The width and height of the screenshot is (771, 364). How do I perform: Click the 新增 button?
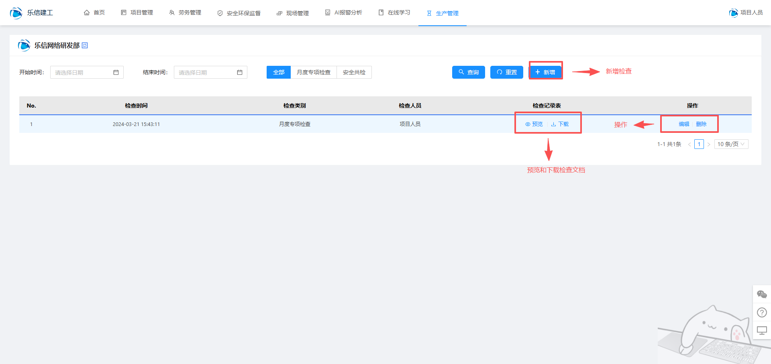(x=545, y=72)
